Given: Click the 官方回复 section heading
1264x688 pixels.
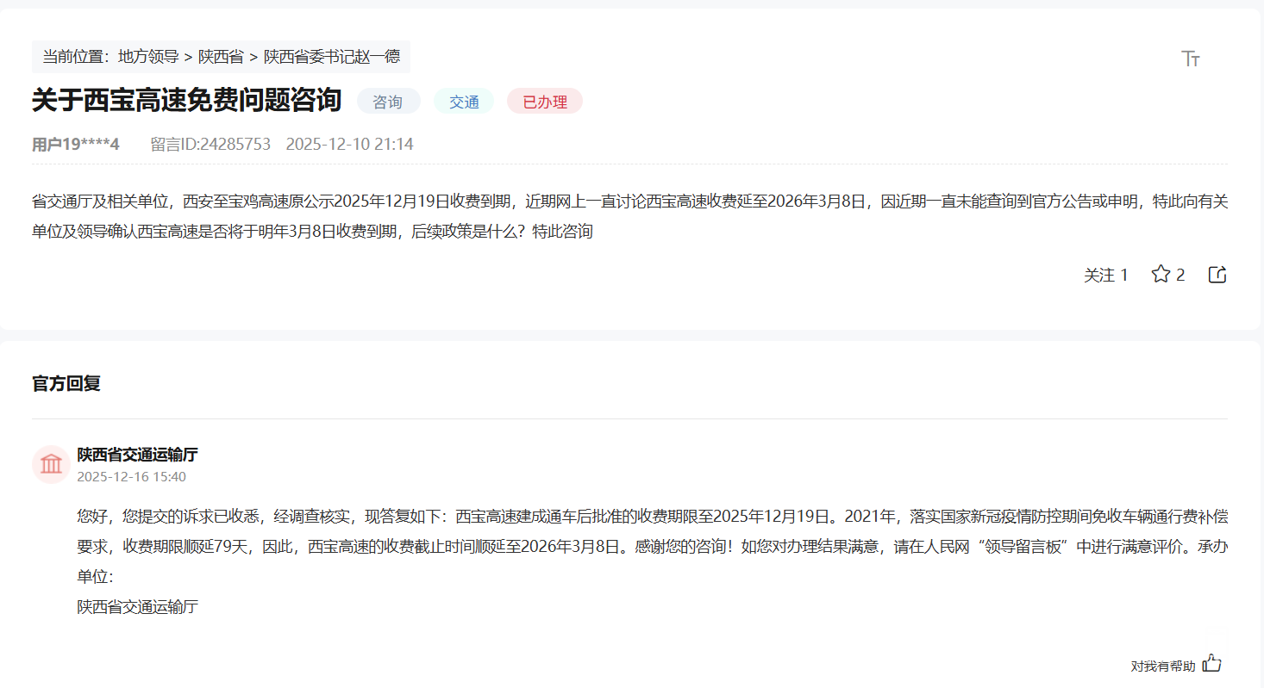Looking at the screenshot, I should pos(66,384).
